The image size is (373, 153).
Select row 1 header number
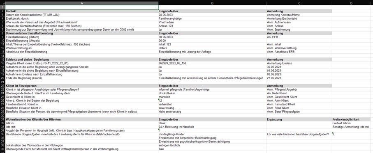click(x=2, y=7)
